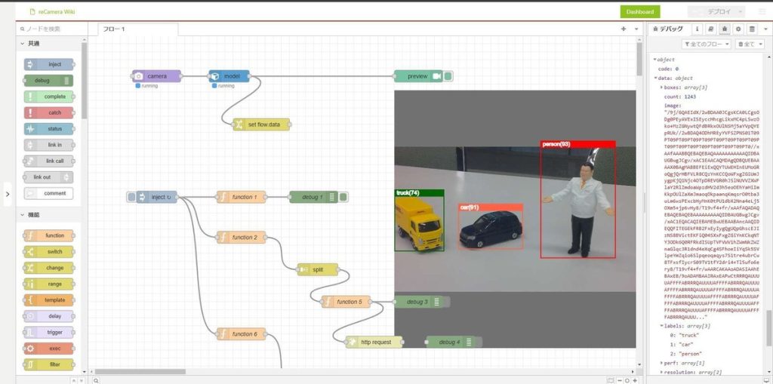This screenshot has width=773, height=384.
Task: Select the status node in the palette
Action: point(49,129)
